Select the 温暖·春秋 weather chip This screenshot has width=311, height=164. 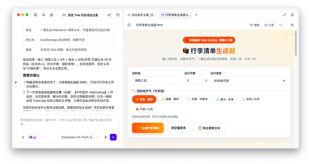(x=170, y=99)
